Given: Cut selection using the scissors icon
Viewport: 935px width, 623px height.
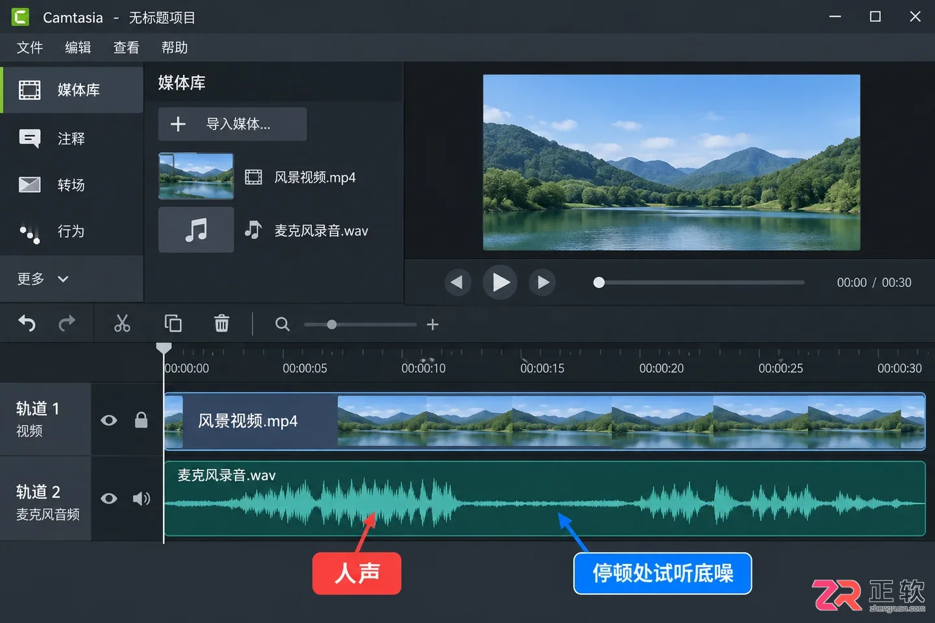Looking at the screenshot, I should [122, 323].
